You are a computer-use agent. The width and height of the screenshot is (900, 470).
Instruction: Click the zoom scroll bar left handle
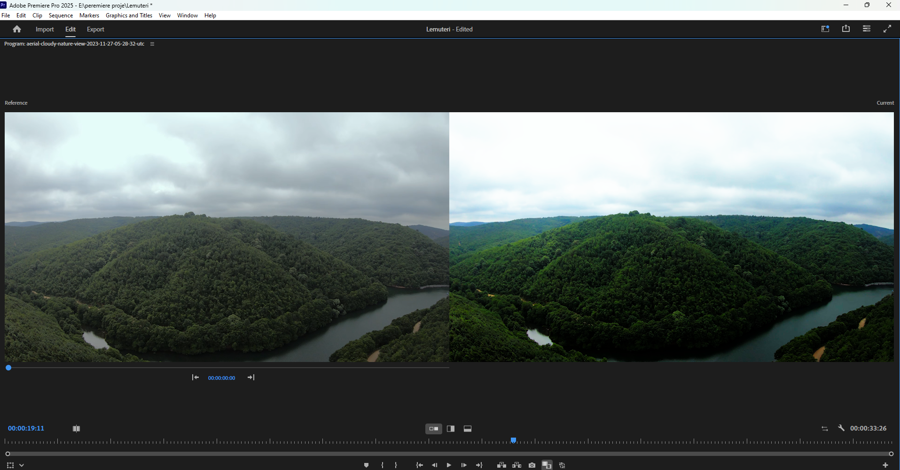tap(8, 454)
